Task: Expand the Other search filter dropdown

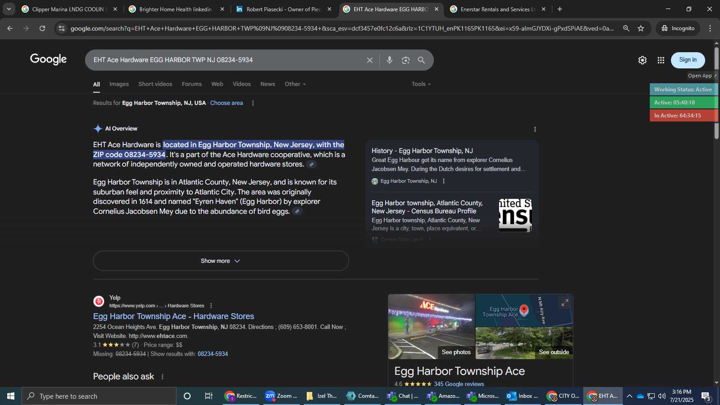Action: 295,84
